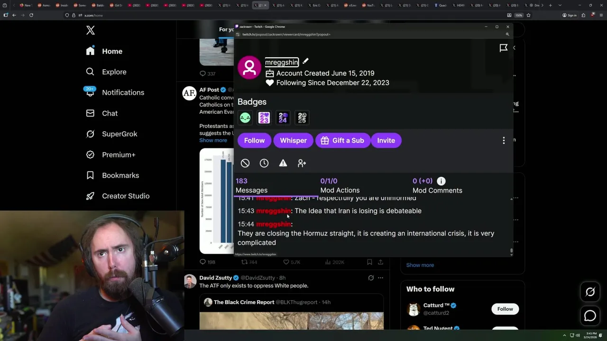Viewport: 607px width, 341px height.
Task: Open the floating messages chat button
Action: [x=590, y=315]
